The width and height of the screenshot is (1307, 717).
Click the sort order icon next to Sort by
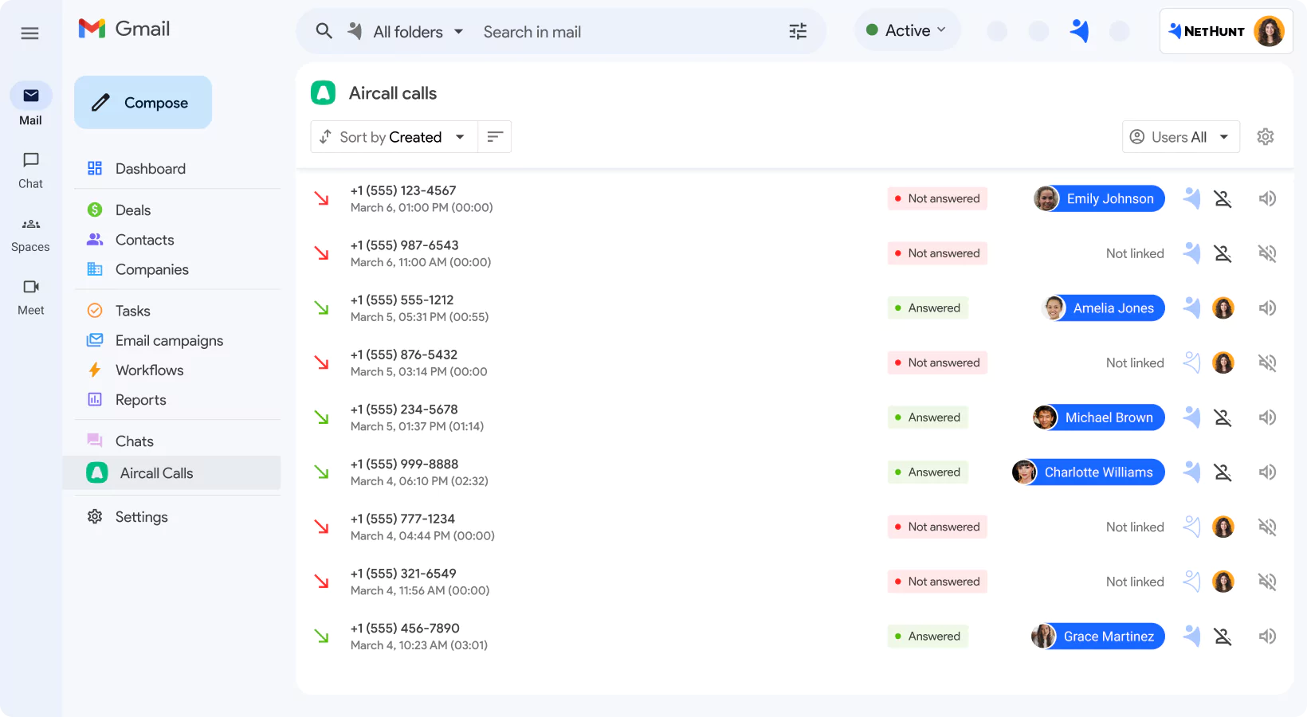(x=494, y=136)
